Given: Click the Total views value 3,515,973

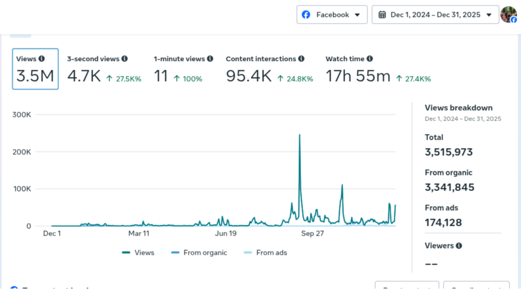Looking at the screenshot, I should pyautogui.click(x=449, y=152).
